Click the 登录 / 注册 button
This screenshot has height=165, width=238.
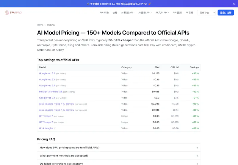click(x=226, y=12)
